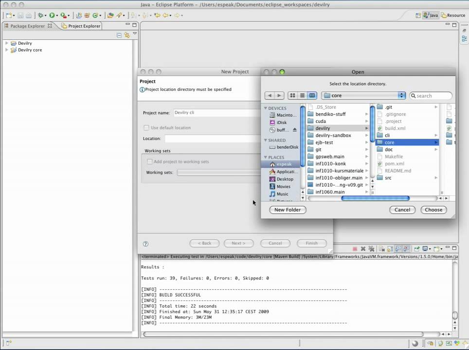Viewport: 469px width, 350px height.
Task: Open the Working sets combo box
Action: click(x=218, y=173)
